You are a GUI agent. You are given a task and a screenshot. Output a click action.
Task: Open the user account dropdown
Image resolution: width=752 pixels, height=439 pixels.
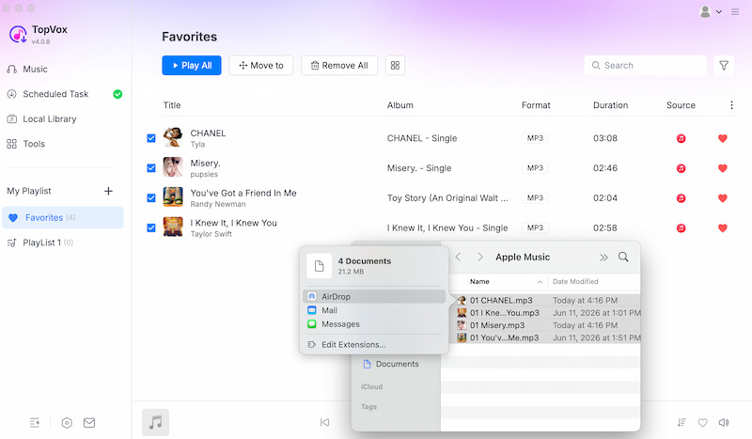711,11
